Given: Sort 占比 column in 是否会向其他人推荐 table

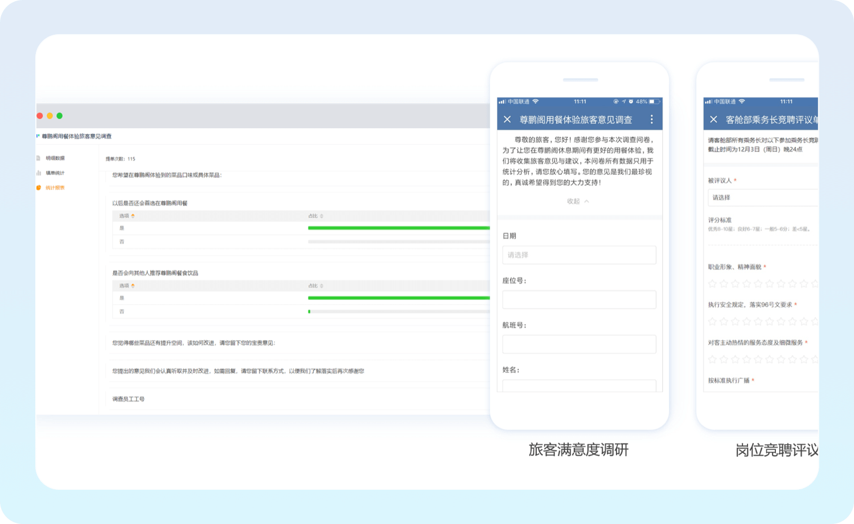Looking at the screenshot, I should point(322,286).
